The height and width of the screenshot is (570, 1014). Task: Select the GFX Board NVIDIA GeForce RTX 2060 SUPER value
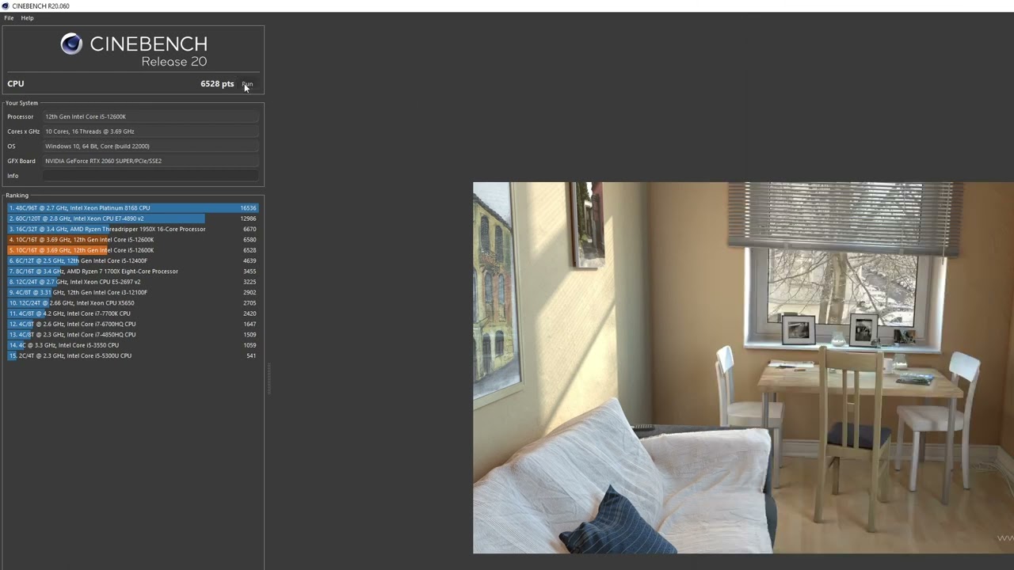point(151,161)
